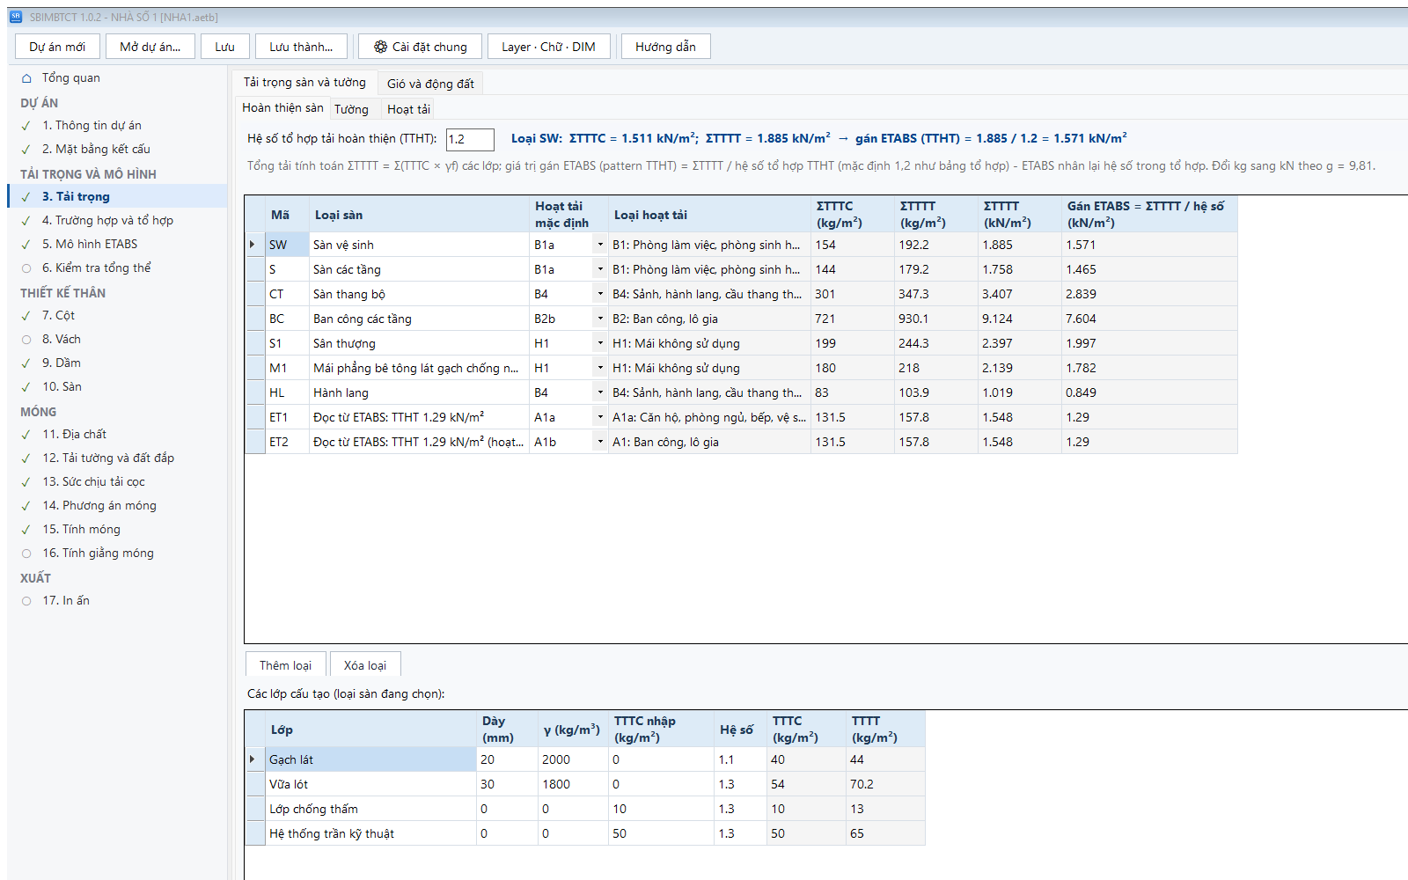Click the home icon beside Tổng quan
The image size is (1408, 880).
pyautogui.click(x=26, y=78)
